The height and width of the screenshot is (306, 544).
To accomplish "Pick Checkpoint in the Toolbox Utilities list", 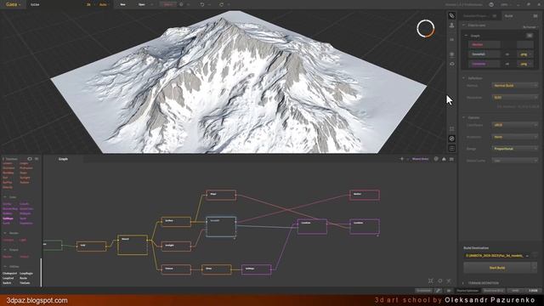I will click(9, 274).
